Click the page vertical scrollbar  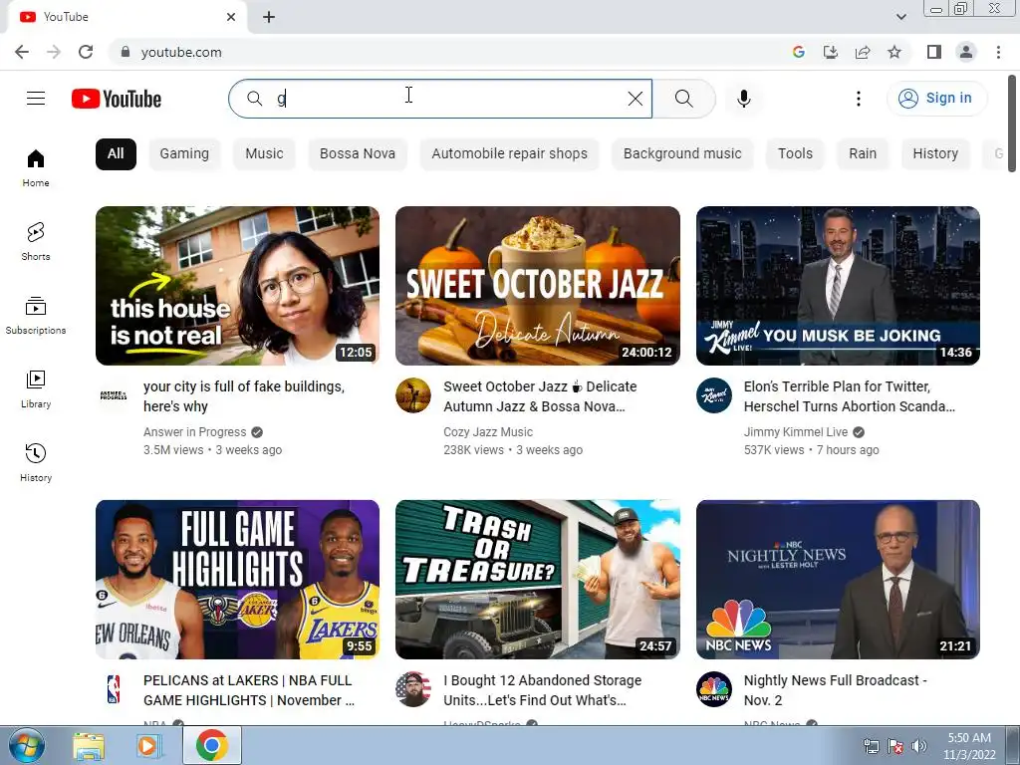[1012, 123]
